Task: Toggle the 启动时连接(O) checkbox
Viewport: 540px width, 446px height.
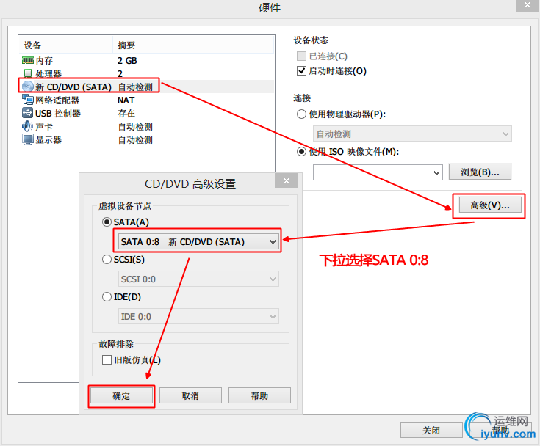Action: click(x=301, y=71)
